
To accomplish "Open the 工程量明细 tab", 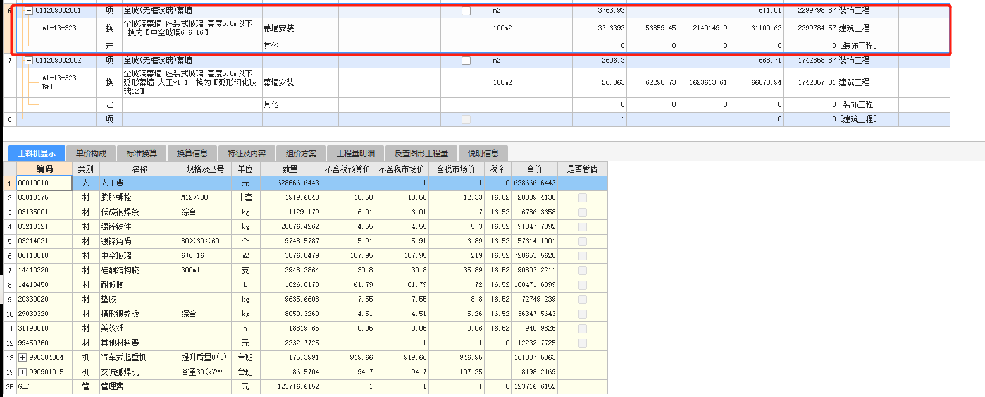I will click(356, 154).
